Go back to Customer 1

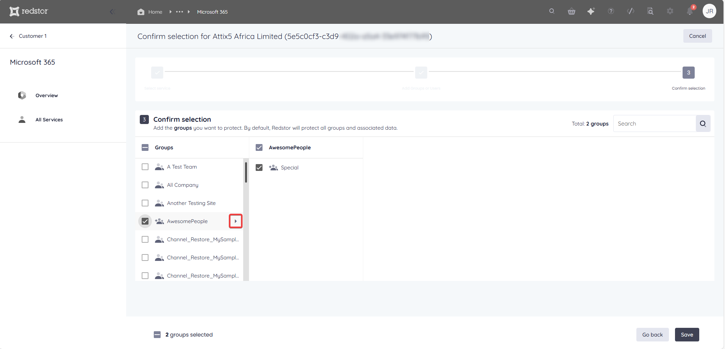coord(28,36)
